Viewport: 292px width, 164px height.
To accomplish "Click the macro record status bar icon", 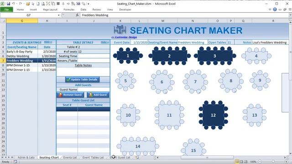I will click(x=15, y=162).
